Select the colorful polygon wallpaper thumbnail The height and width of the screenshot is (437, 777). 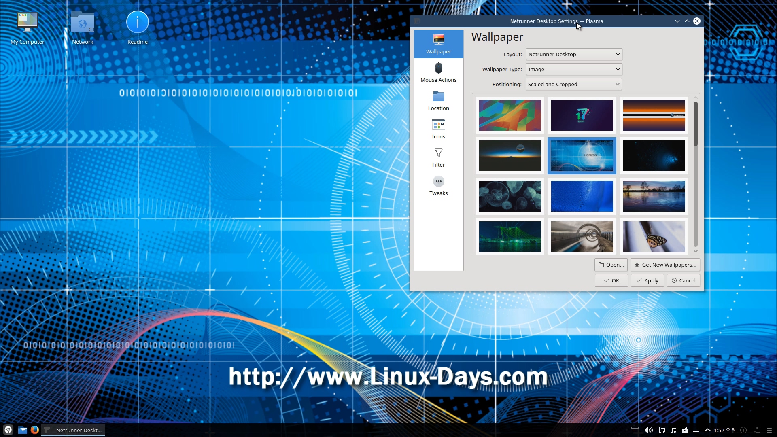click(510, 115)
